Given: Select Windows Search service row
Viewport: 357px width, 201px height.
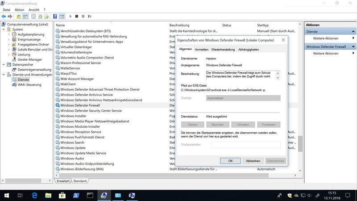Looking at the screenshot, I should 72,142.
